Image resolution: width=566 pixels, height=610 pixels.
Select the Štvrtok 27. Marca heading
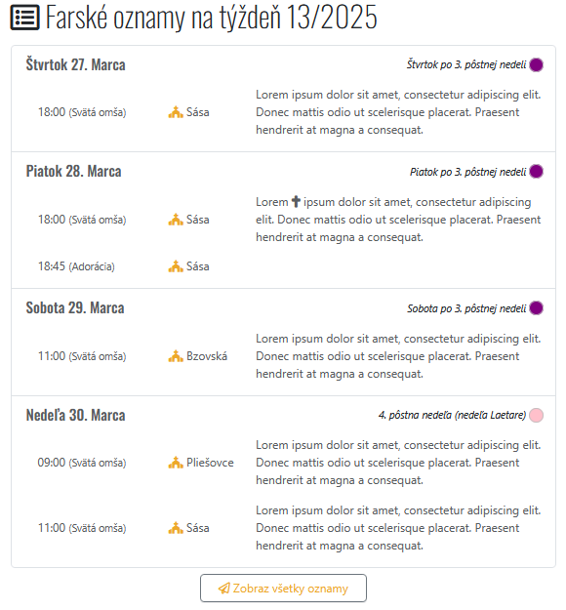(76, 64)
